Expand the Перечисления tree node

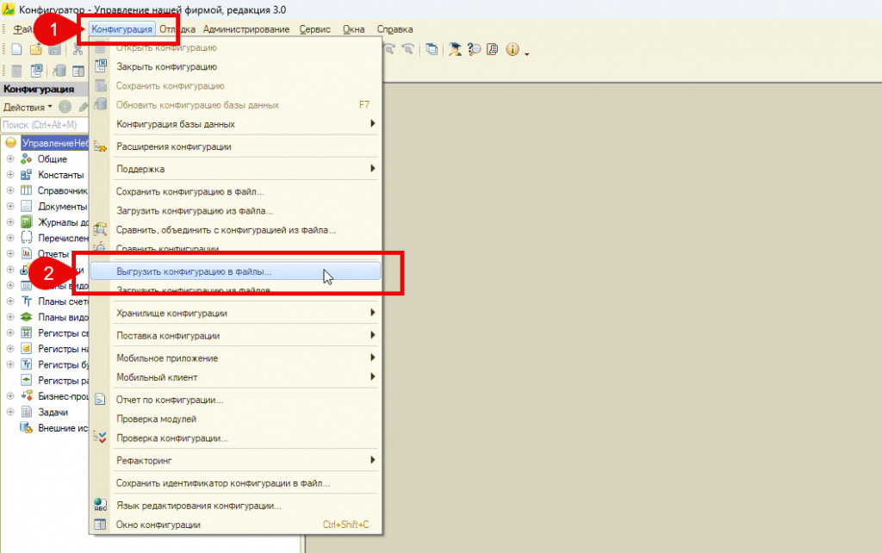(10, 238)
